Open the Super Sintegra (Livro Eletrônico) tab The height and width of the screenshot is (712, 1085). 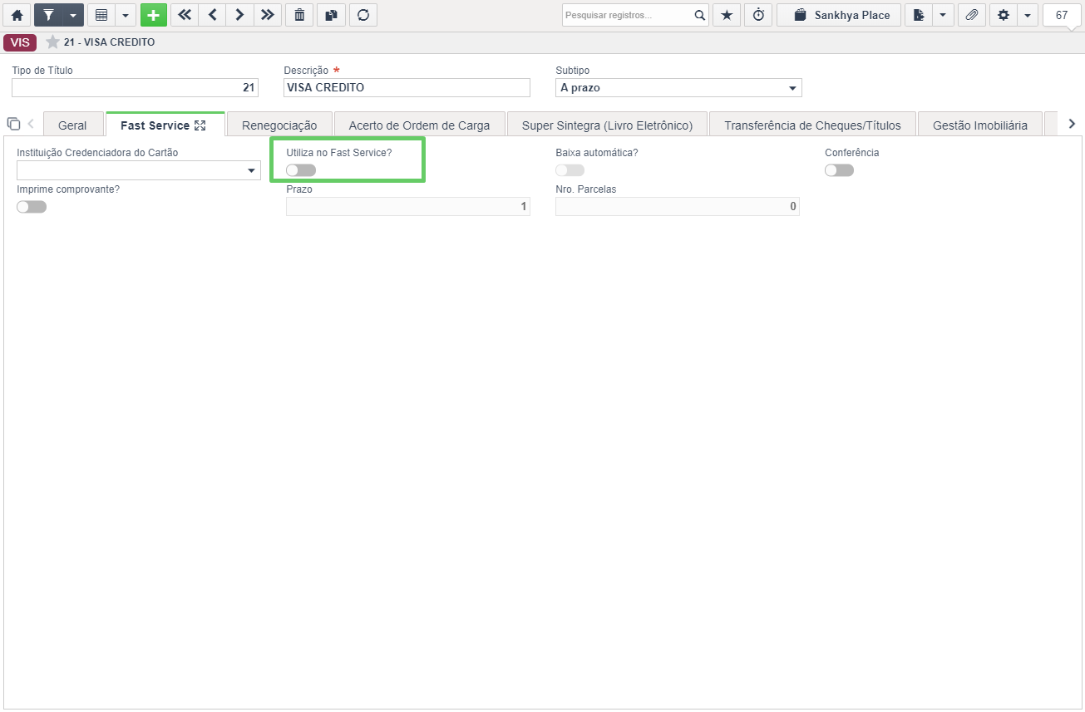point(607,125)
